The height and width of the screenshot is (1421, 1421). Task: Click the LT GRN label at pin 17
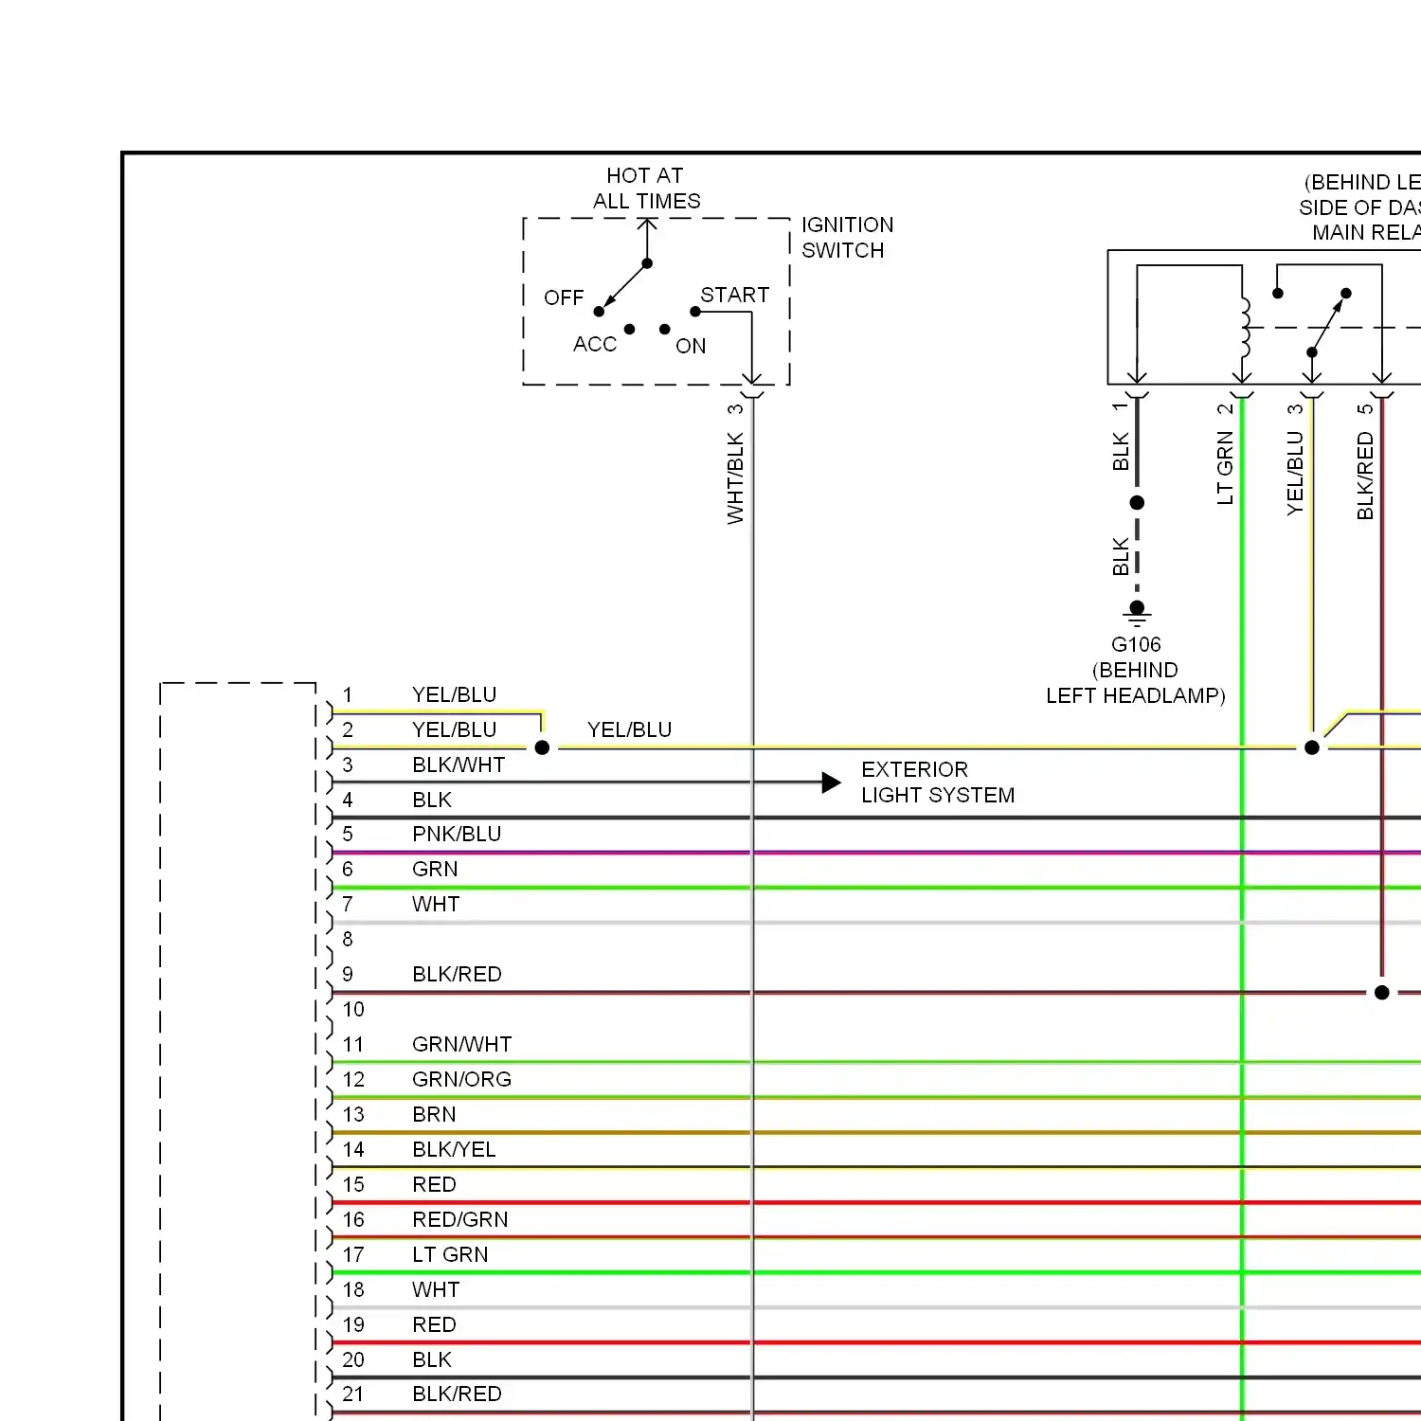[450, 1255]
